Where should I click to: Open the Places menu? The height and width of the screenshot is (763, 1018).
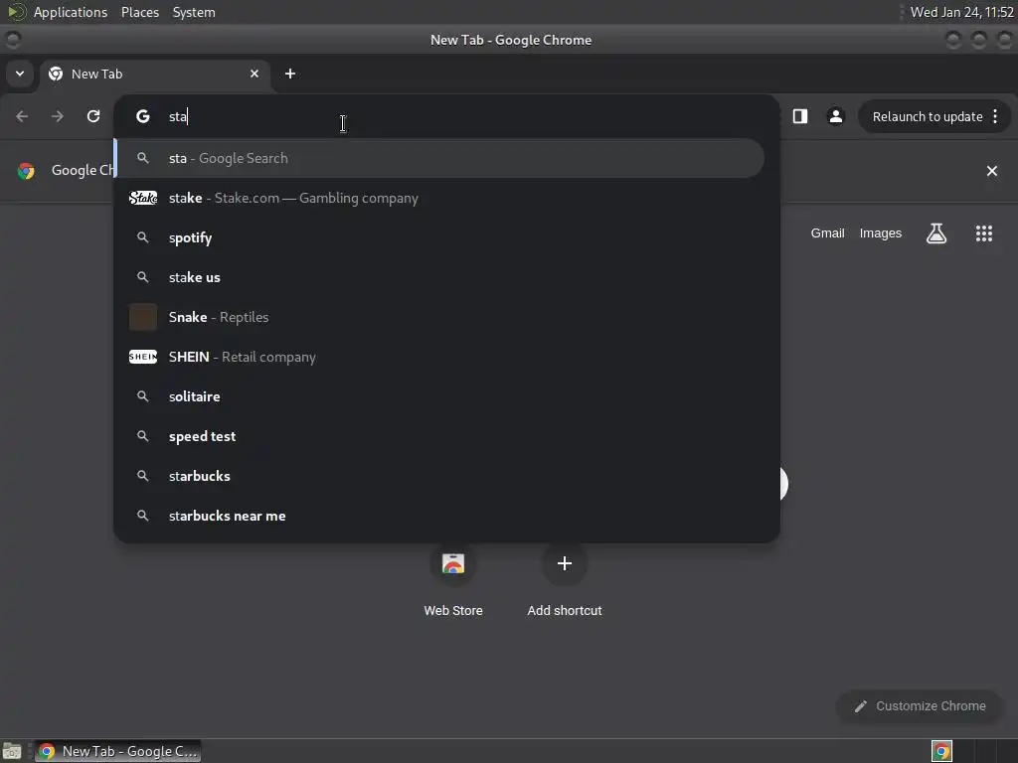pyautogui.click(x=140, y=12)
